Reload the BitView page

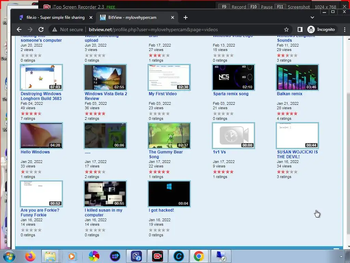(41, 29)
